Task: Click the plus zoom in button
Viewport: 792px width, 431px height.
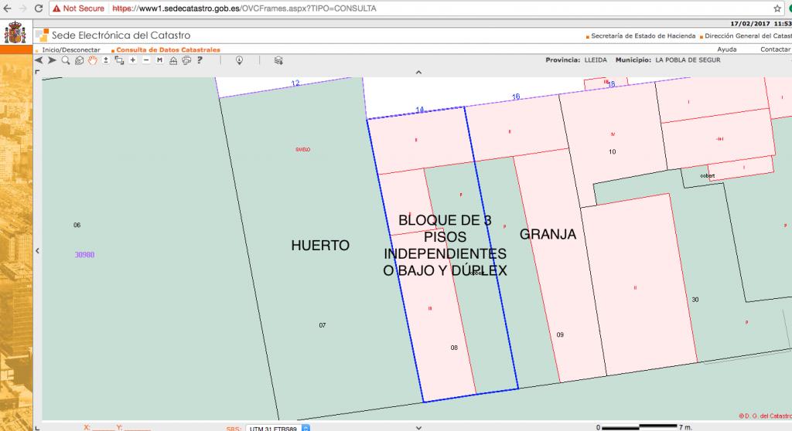Action: (x=133, y=60)
